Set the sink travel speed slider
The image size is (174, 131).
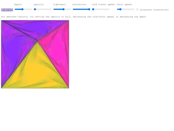pos(101,9)
